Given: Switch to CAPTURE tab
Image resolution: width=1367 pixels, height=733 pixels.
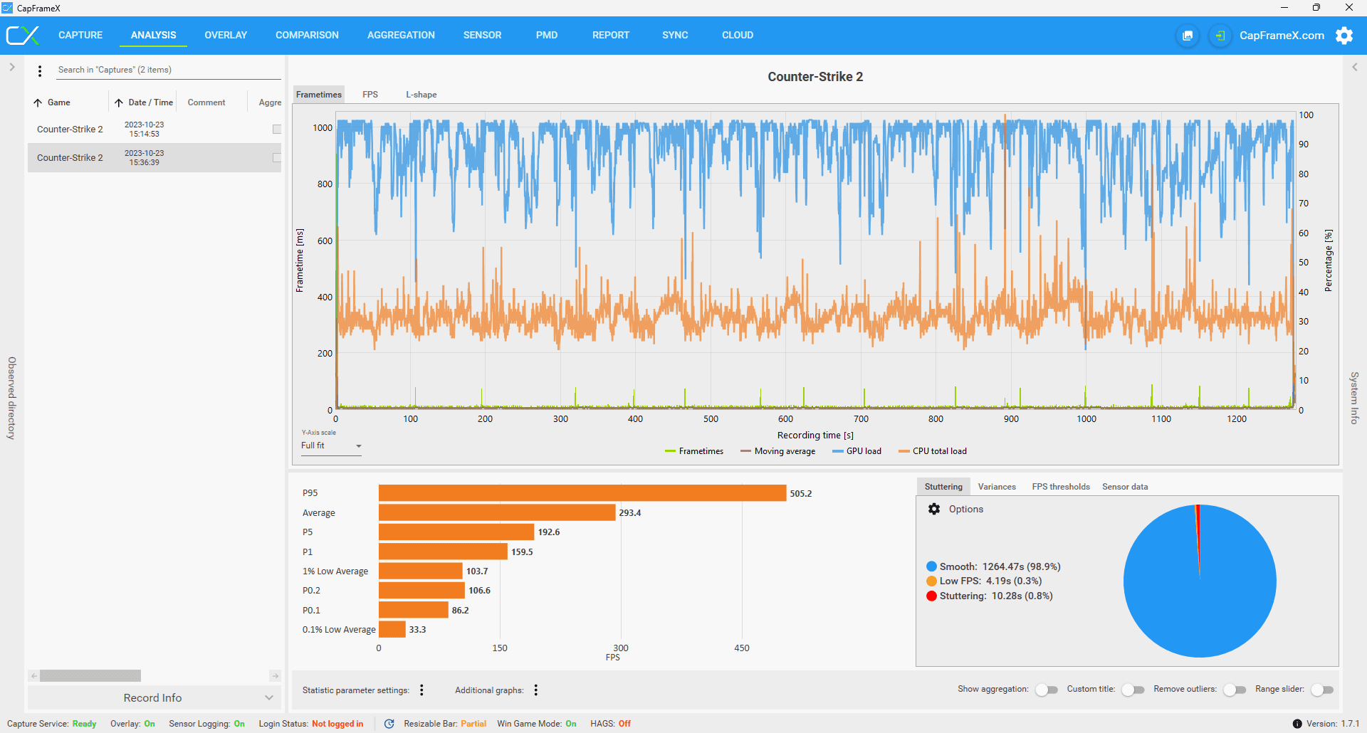Looking at the screenshot, I should [x=80, y=35].
